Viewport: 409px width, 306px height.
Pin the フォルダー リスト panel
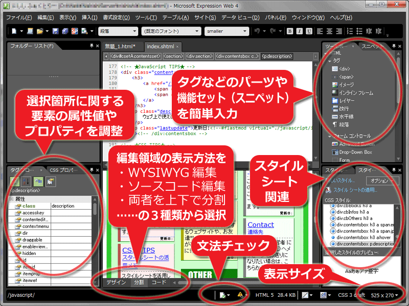click(x=92, y=46)
